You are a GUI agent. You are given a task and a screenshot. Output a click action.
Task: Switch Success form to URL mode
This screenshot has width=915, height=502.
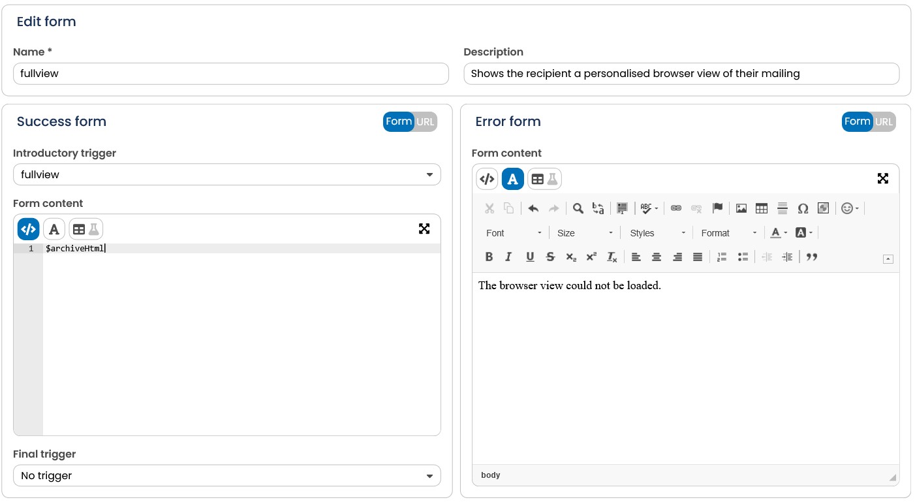coord(426,121)
